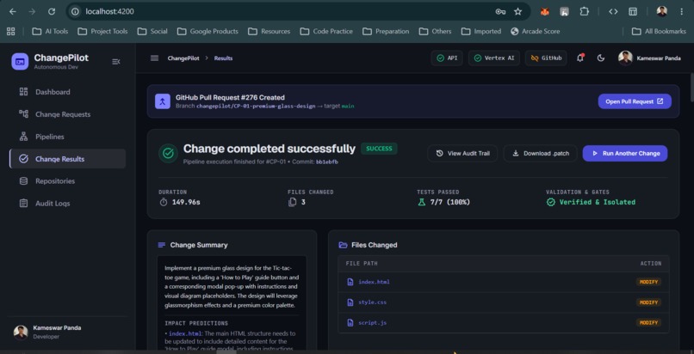The width and height of the screenshot is (694, 354).
Task: Download the .patch file
Action: (541, 153)
